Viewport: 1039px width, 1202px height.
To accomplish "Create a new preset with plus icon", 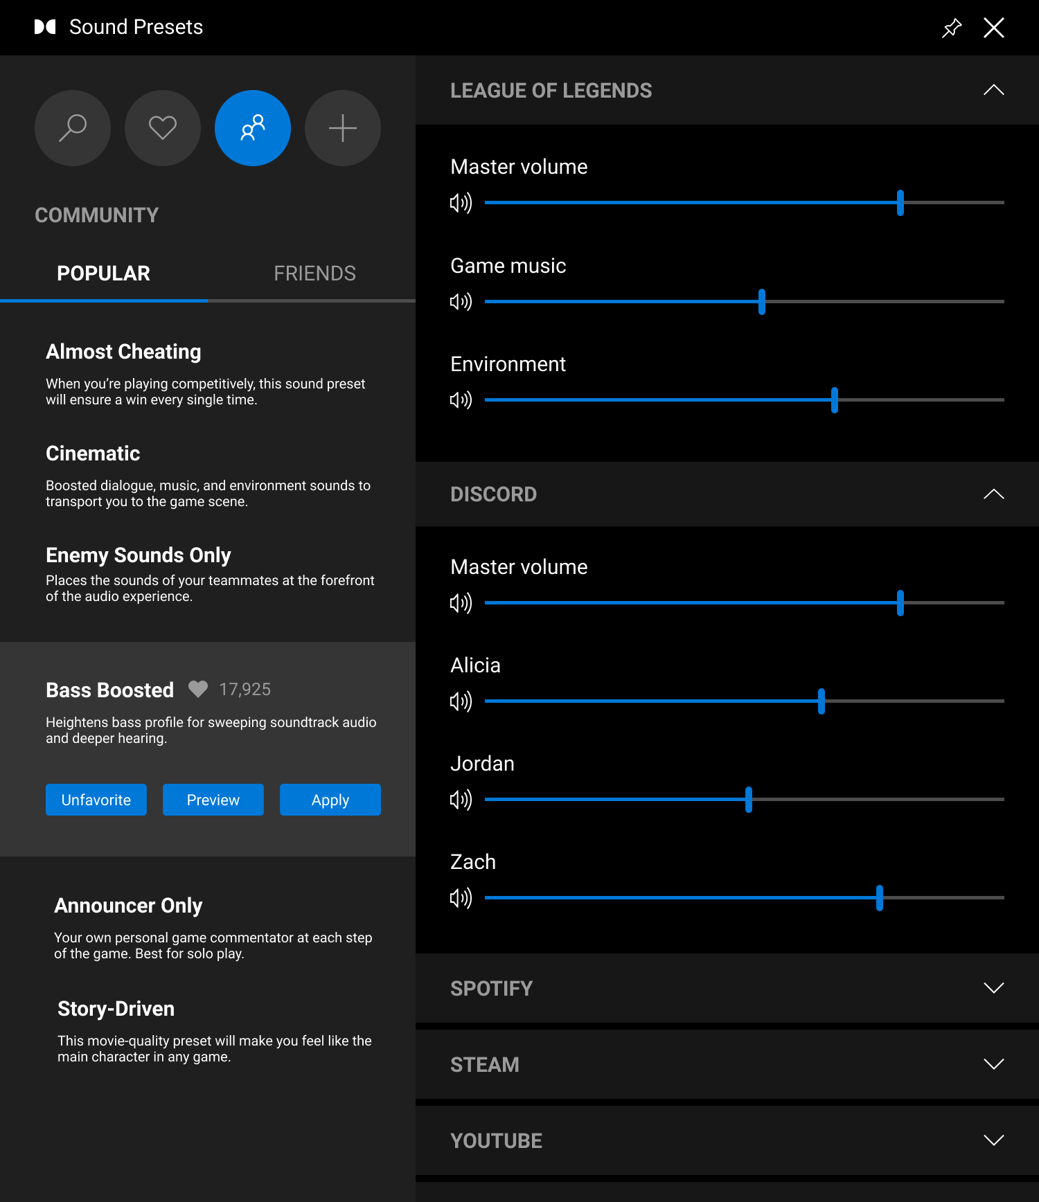I will click(343, 128).
